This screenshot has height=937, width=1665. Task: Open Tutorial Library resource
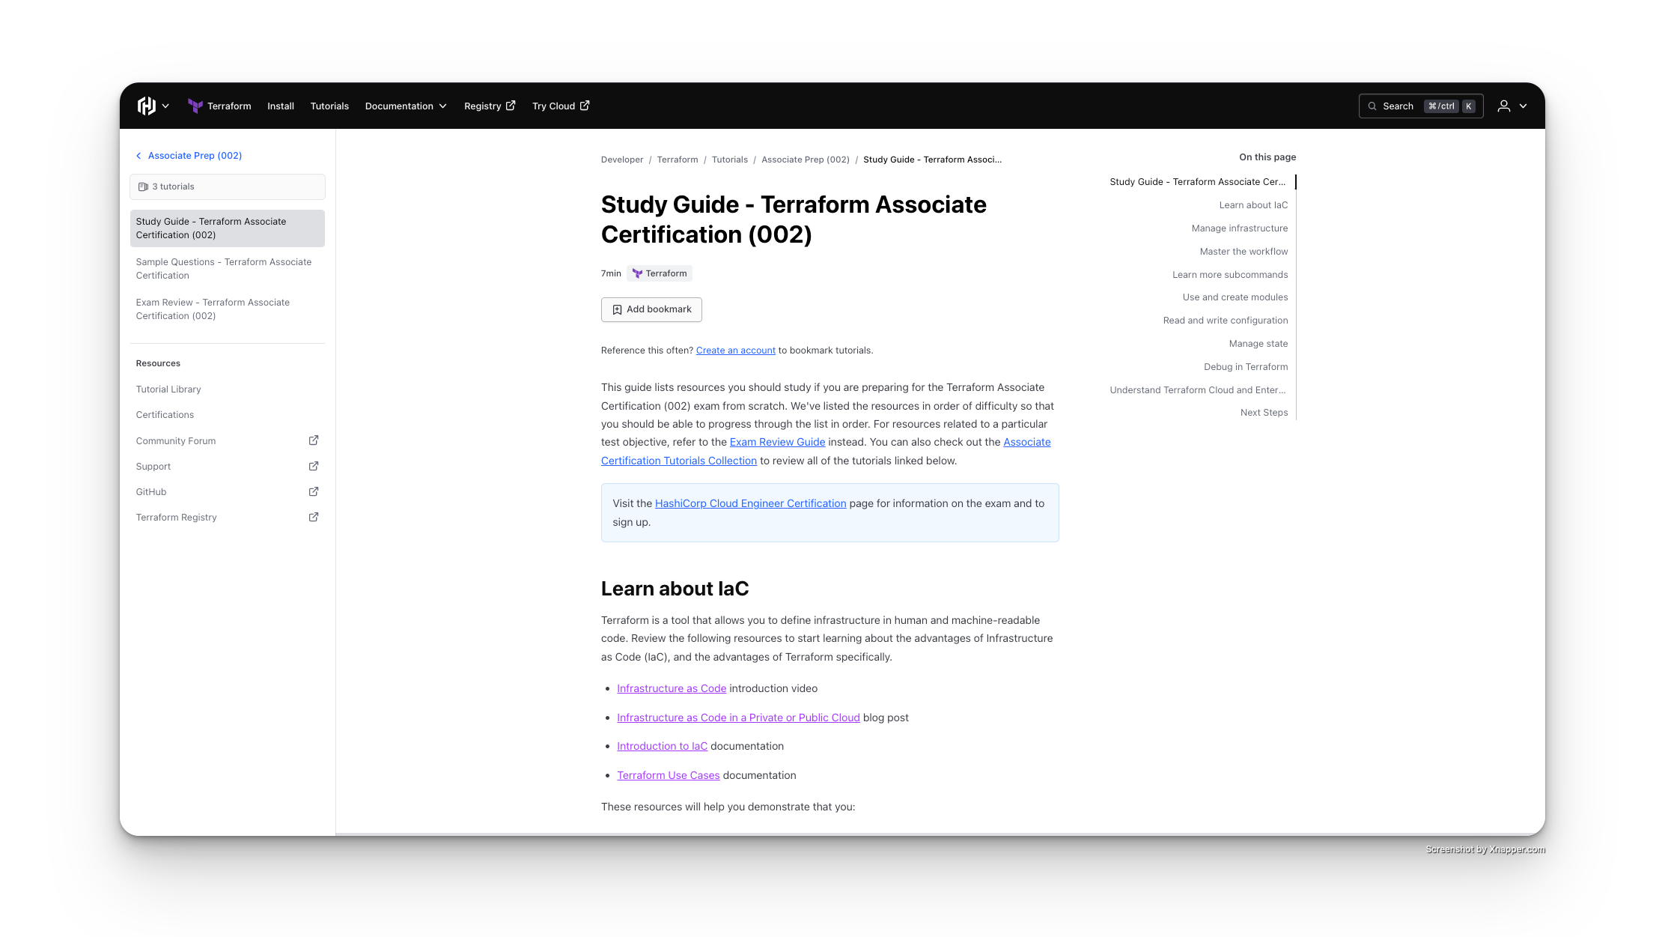tap(168, 389)
